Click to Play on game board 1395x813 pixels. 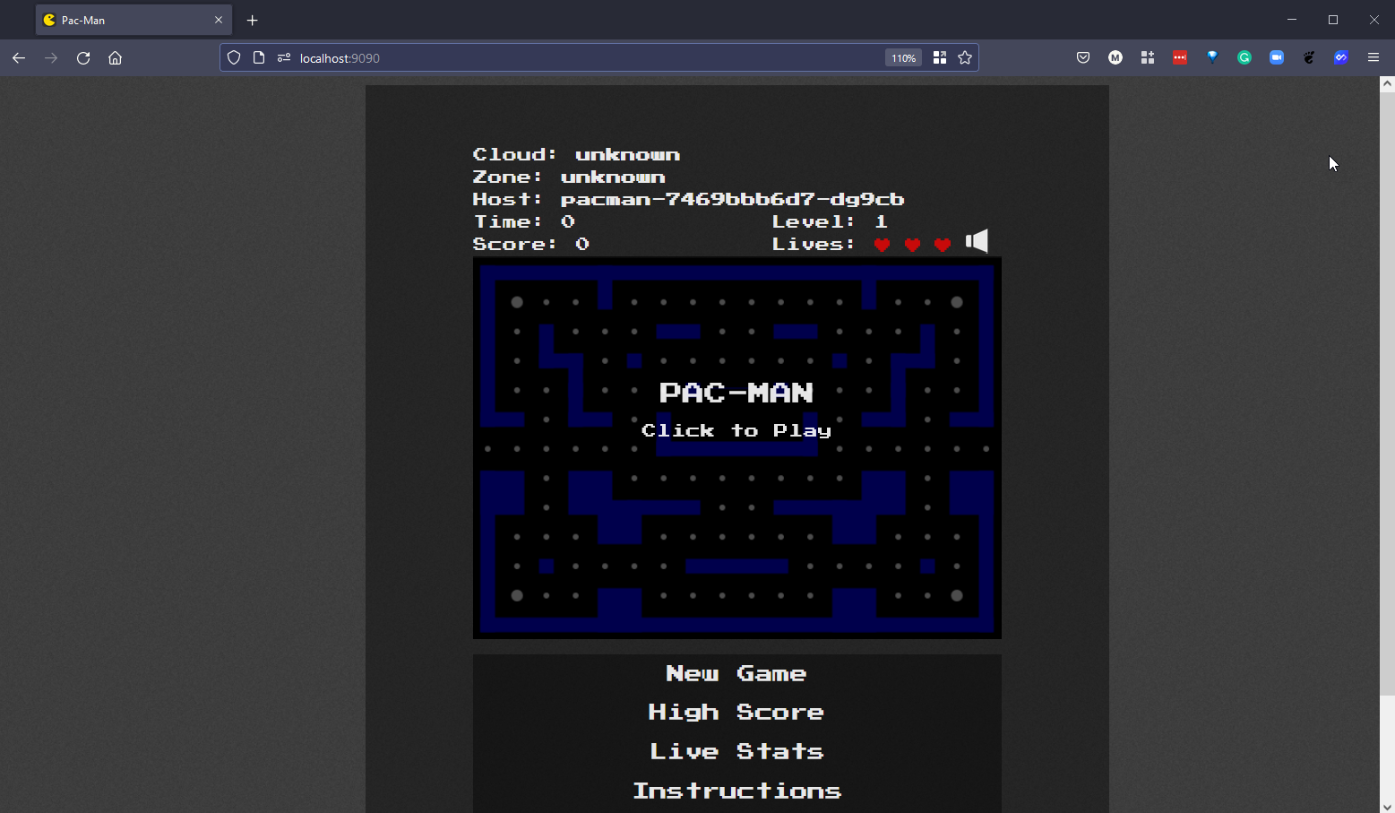[x=736, y=430]
